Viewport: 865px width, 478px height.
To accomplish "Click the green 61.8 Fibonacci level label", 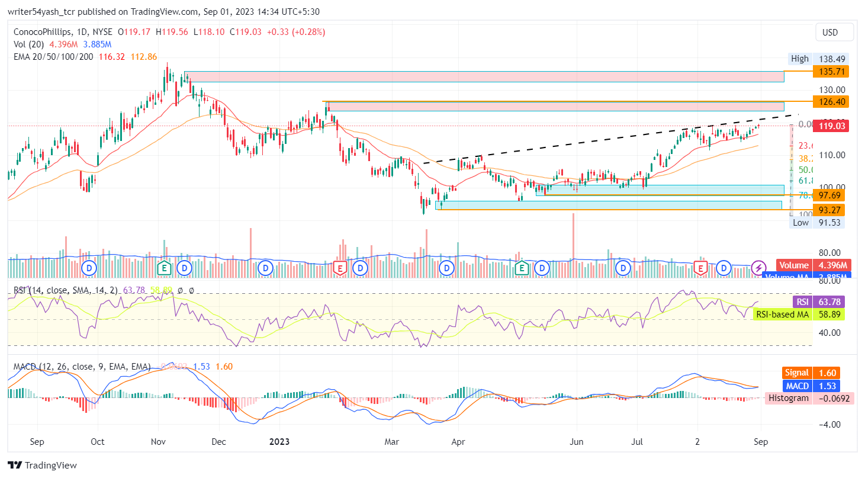I will [805, 181].
